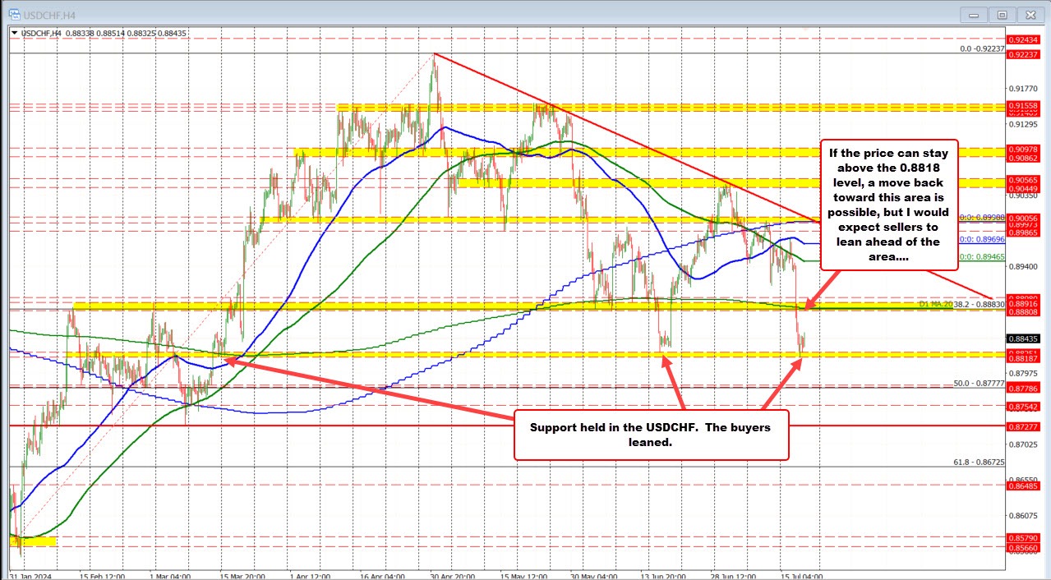1051x580 pixels.
Task: Click the red arrowhead at the 13 Jun low
Action: [x=666, y=356]
